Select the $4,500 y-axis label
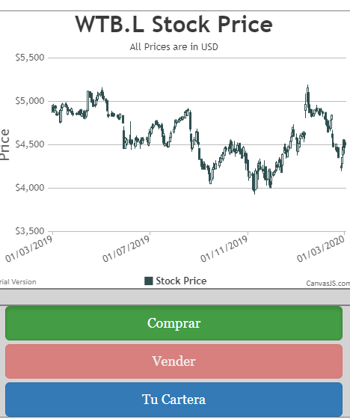350x419 pixels. (30, 144)
